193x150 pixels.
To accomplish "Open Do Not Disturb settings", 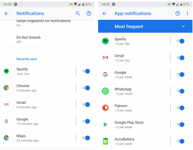I will click(x=28, y=39).
